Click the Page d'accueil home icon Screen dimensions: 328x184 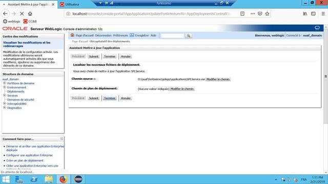[x=72, y=35]
